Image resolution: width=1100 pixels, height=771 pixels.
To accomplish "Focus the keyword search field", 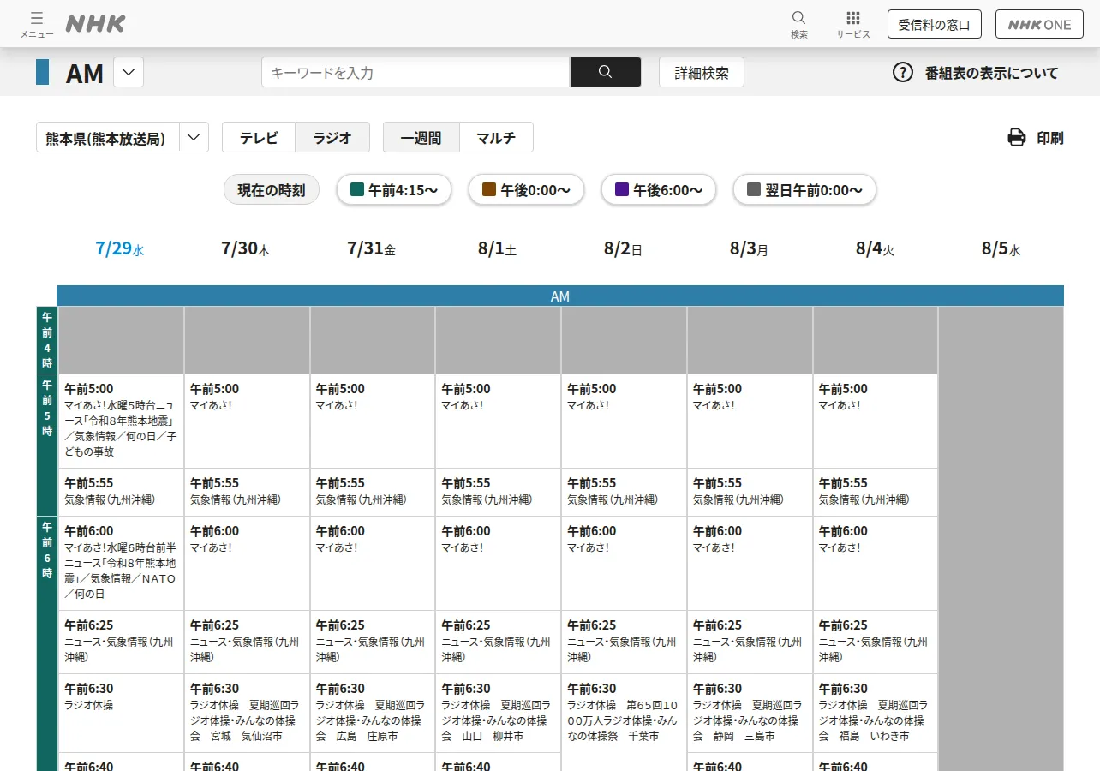I will coord(415,72).
